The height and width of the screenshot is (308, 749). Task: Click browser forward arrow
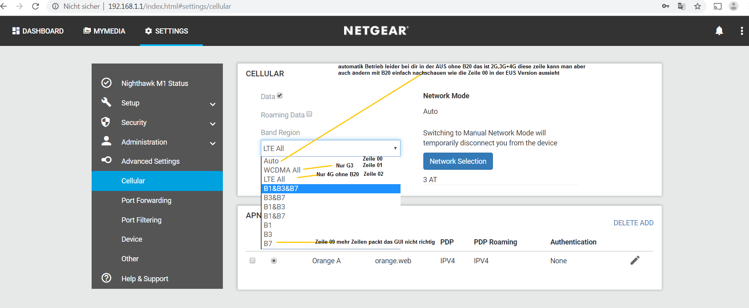[x=19, y=6]
